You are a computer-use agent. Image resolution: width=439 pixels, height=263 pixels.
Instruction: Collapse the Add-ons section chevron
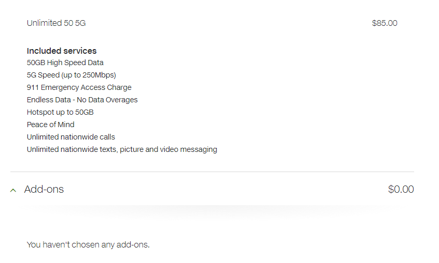13,190
